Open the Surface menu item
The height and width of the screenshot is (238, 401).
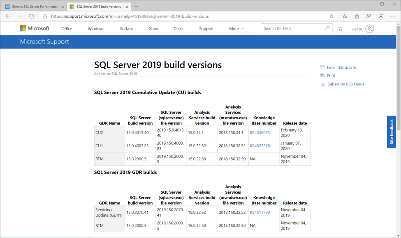[x=127, y=29]
